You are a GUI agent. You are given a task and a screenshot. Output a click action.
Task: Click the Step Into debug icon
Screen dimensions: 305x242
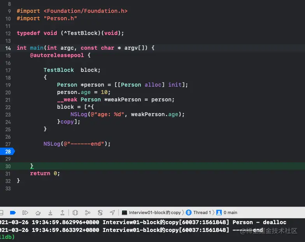click(50, 213)
